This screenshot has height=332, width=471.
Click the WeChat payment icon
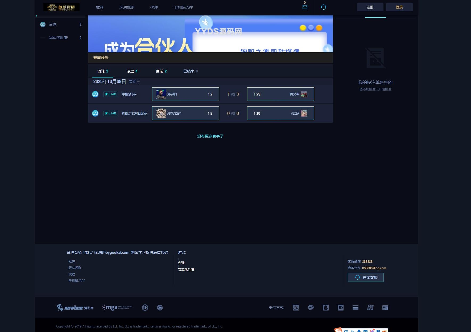pos(311,308)
